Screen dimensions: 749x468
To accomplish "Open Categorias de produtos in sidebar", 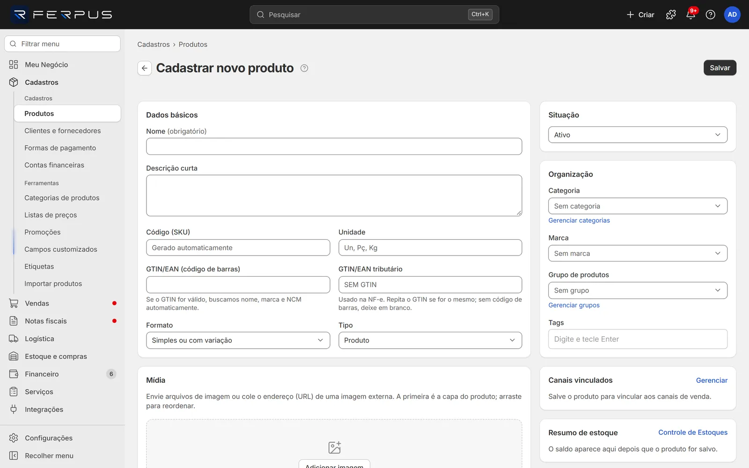I will pyautogui.click(x=67, y=198).
